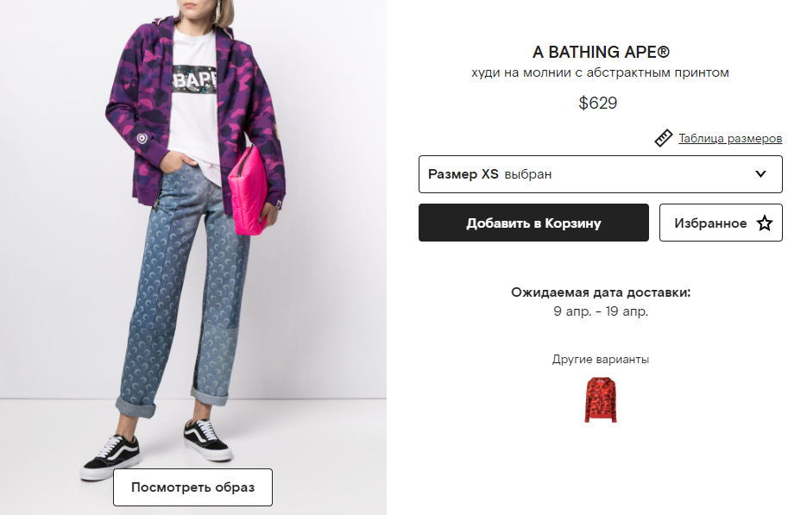Click the star icon in Избранное button

click(x=765, y=223)
